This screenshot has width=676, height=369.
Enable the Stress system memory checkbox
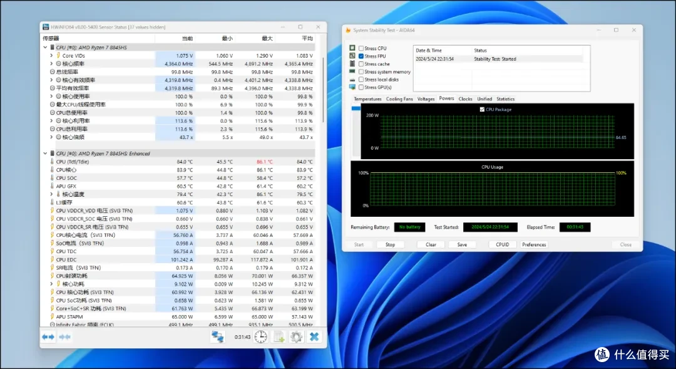361,71
